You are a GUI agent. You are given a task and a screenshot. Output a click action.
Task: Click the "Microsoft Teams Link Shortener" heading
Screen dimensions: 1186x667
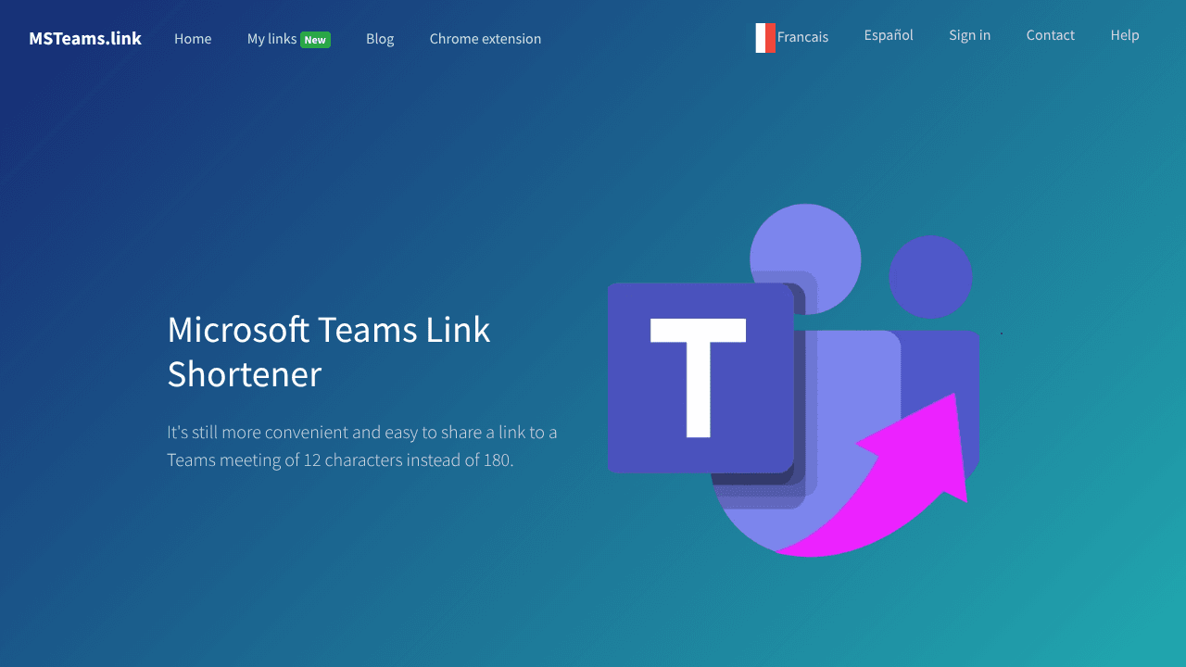tap(329, 352)
